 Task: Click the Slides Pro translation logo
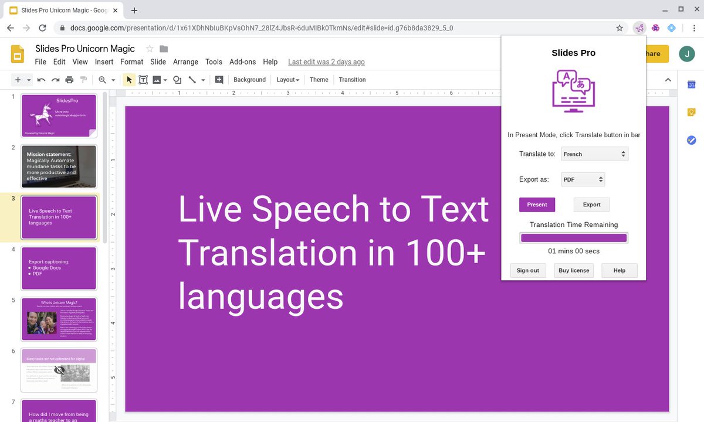[x=574, y=91]
